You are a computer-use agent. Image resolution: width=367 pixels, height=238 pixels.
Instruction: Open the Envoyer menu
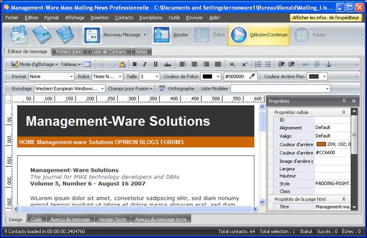tap(194, 17)
